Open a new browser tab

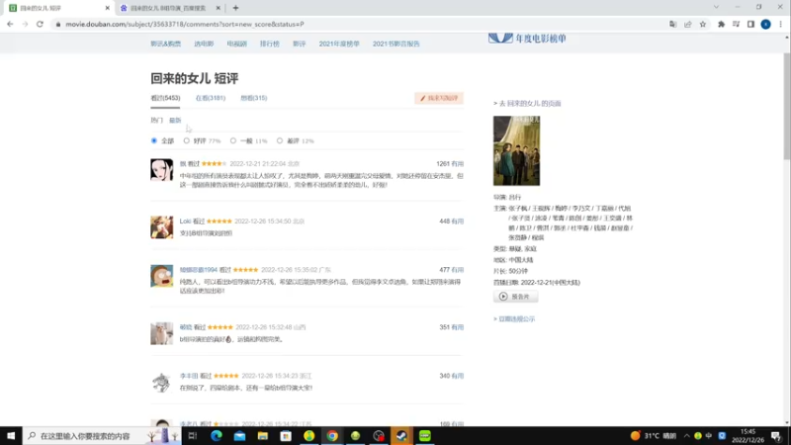(235, 8)
